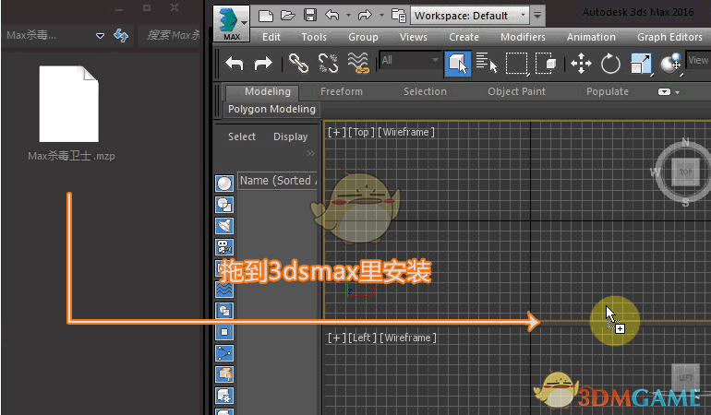Click the Polygon Modeling panel button
Screen dimensions: 711x415
pyautogui.click(x=271, y=109)
